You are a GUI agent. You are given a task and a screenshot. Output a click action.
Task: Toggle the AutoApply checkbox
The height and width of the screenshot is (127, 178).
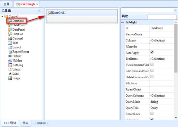[152, 52]
